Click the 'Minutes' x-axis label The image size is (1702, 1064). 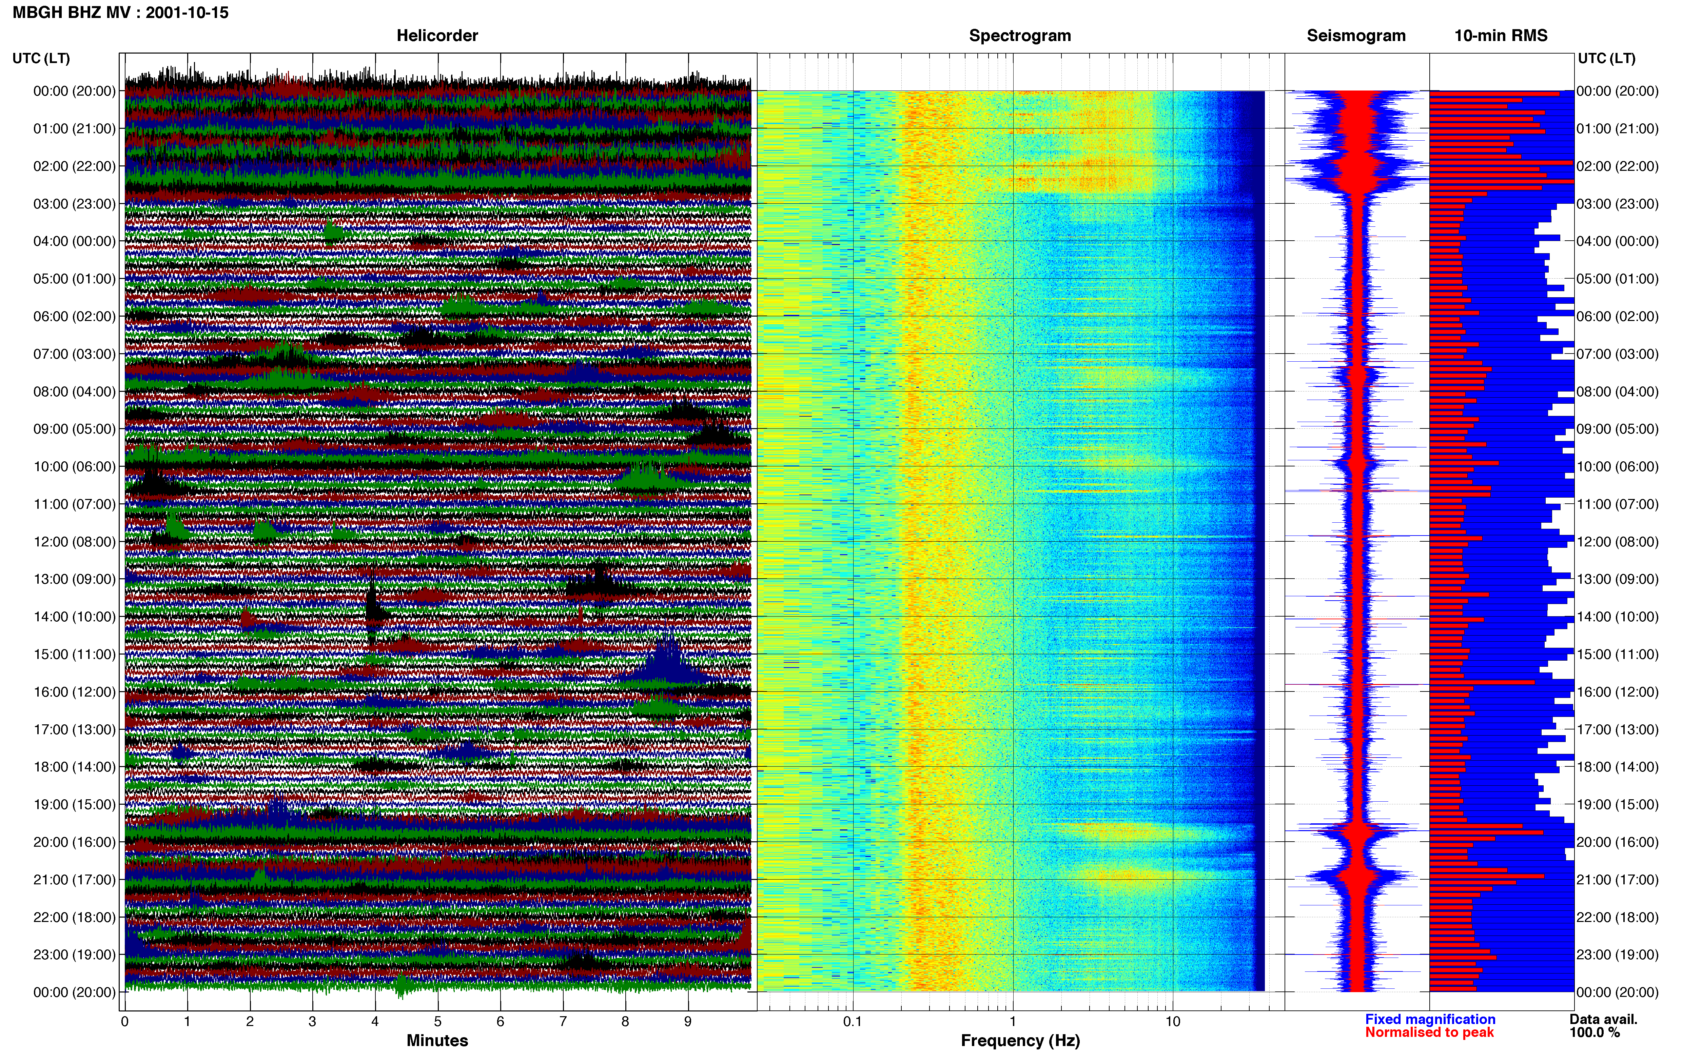[x=437, y=1040]
